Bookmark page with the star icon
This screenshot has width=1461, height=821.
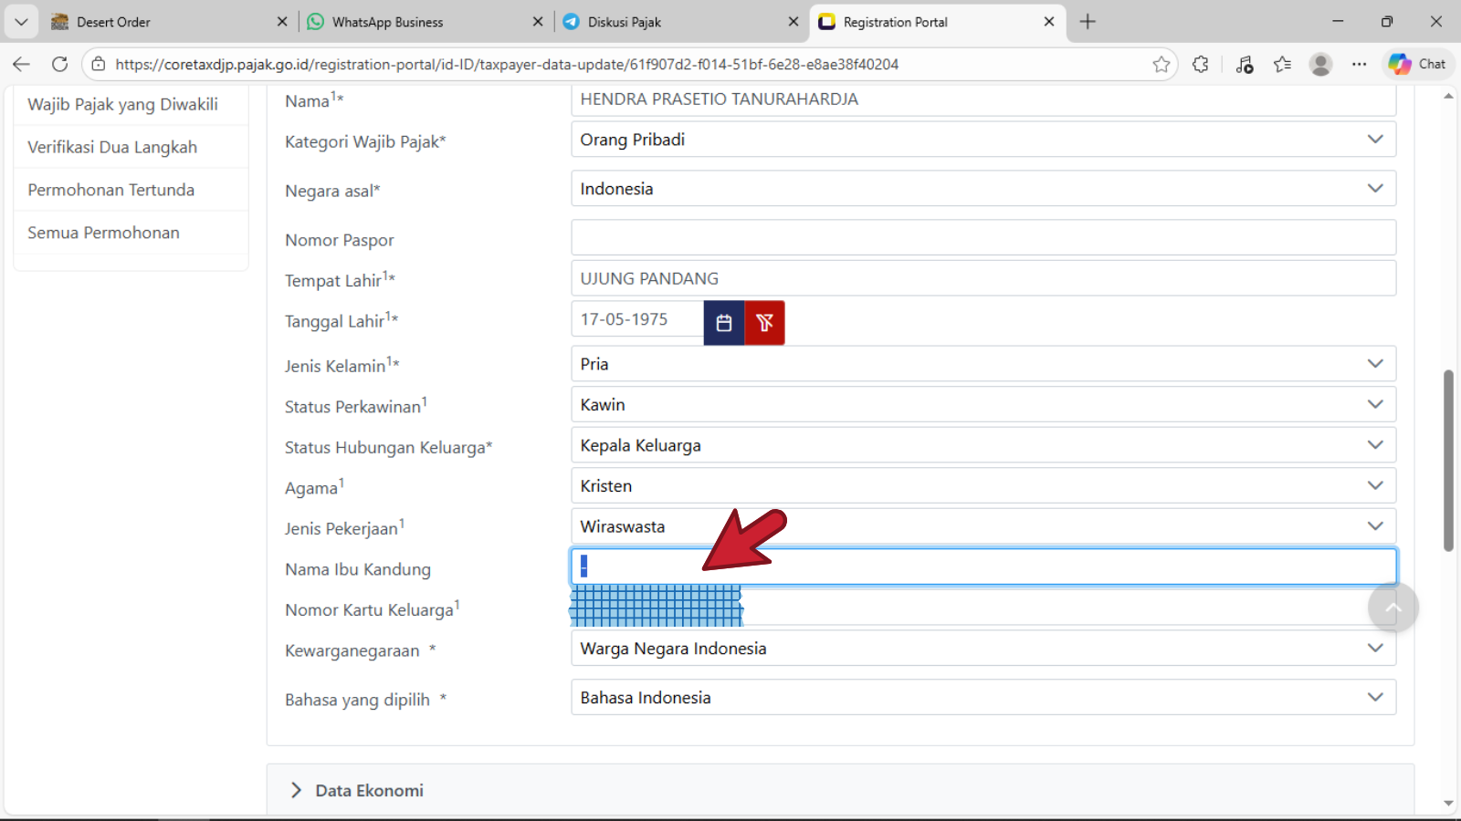(1161, 64)
